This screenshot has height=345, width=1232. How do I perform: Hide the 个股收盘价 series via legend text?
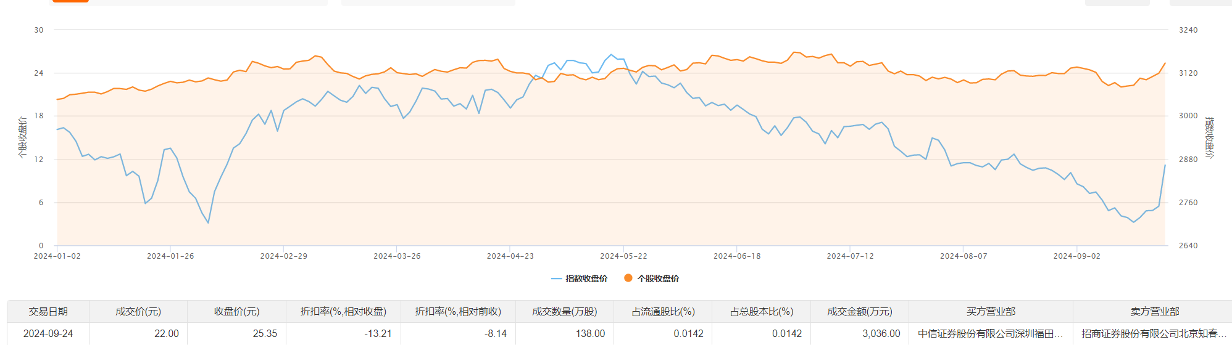(658, 278)
